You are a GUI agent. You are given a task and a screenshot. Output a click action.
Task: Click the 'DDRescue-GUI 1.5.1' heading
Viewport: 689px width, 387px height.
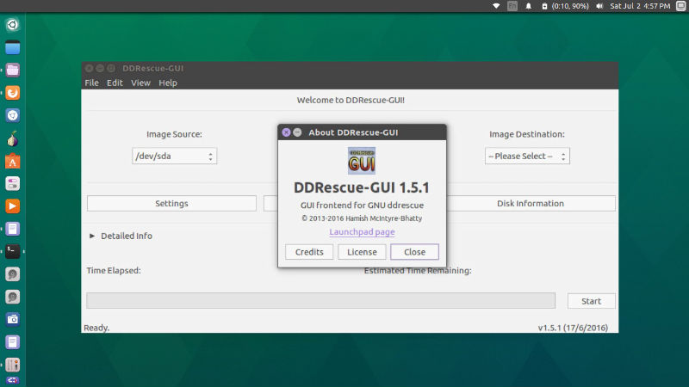point(362,187)
